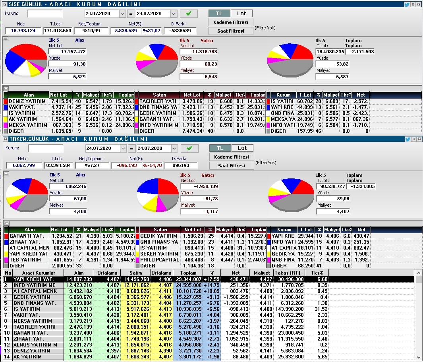This screenshot has height=362, width=423.
Task: Click the title bar icon of TRKCM window
Action: click(x=6, y=139)
